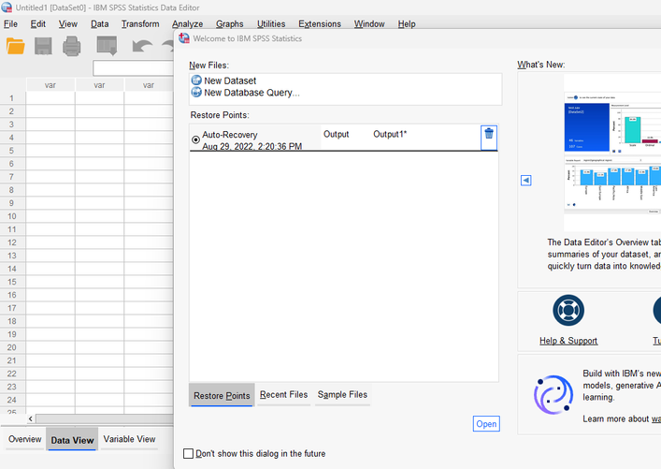
Task: Select the Data View tab
Action: click(72, 440)
